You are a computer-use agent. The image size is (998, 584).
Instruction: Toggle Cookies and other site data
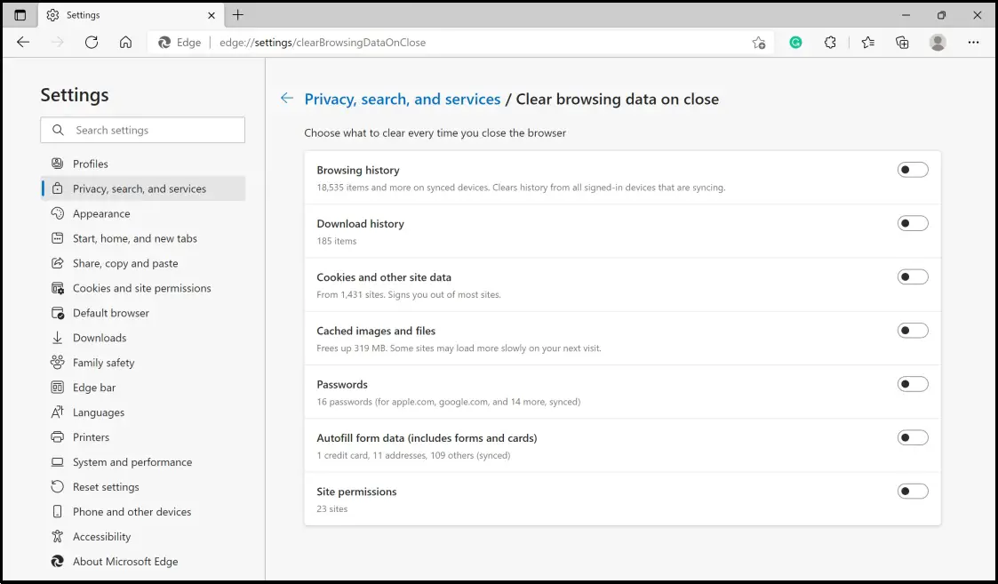point(913,277)
